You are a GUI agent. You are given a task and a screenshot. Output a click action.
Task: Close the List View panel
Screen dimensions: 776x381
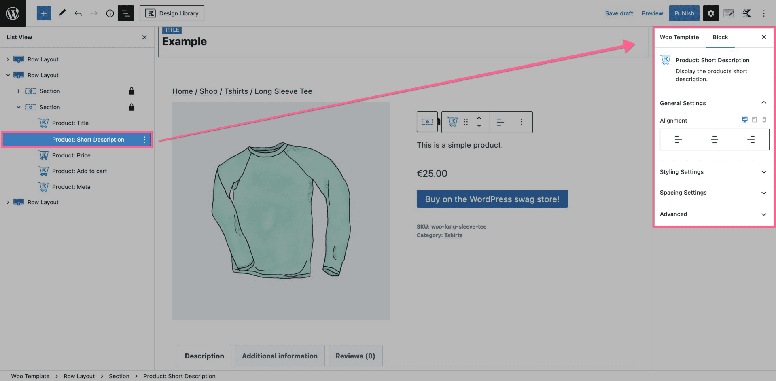pyautogui.click(x=144, y=37)
